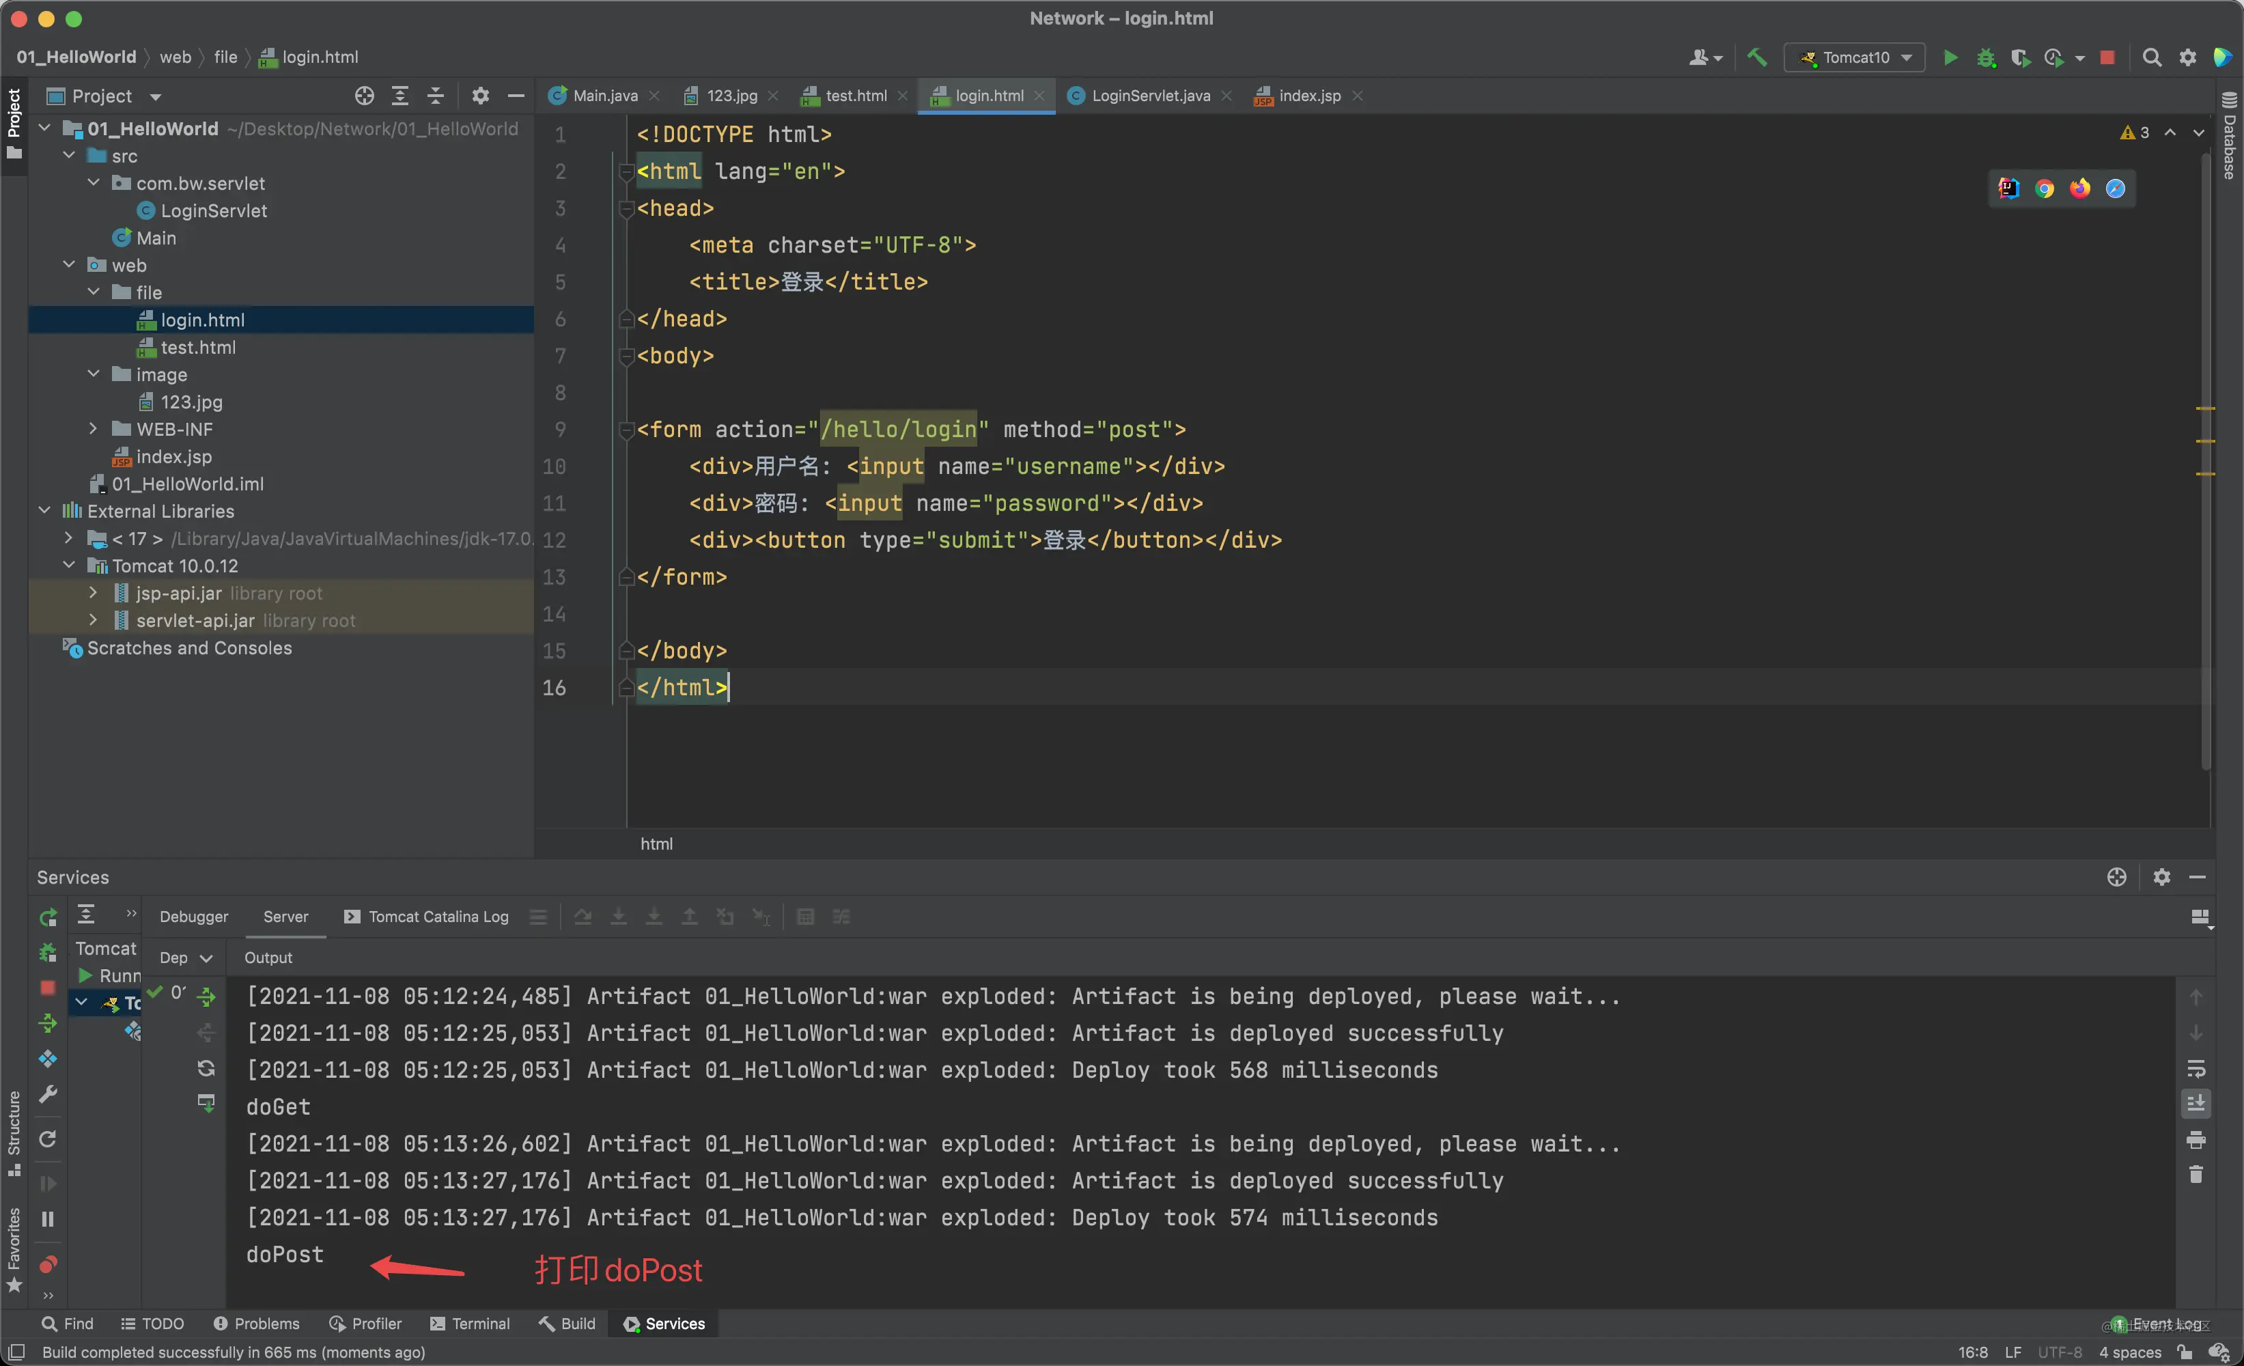The image size is (2244, 1366).
Task: Open the TODO tool window
Action: tap(152, 1324)
